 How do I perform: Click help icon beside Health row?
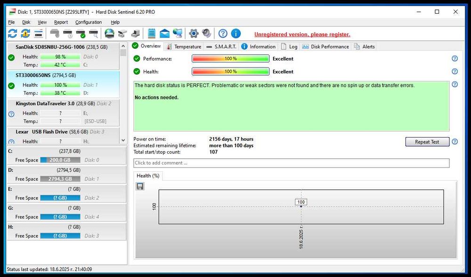coord(455,71)
